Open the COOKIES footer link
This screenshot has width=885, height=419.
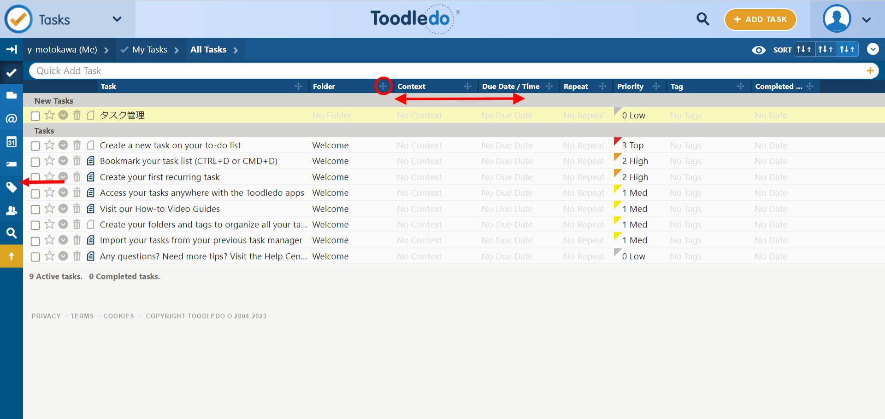click(118, 316)
